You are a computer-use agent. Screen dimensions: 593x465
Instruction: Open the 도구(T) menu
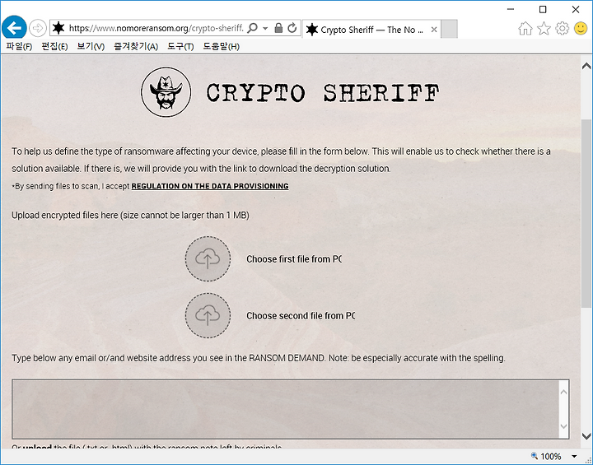[x=180, y=46]
